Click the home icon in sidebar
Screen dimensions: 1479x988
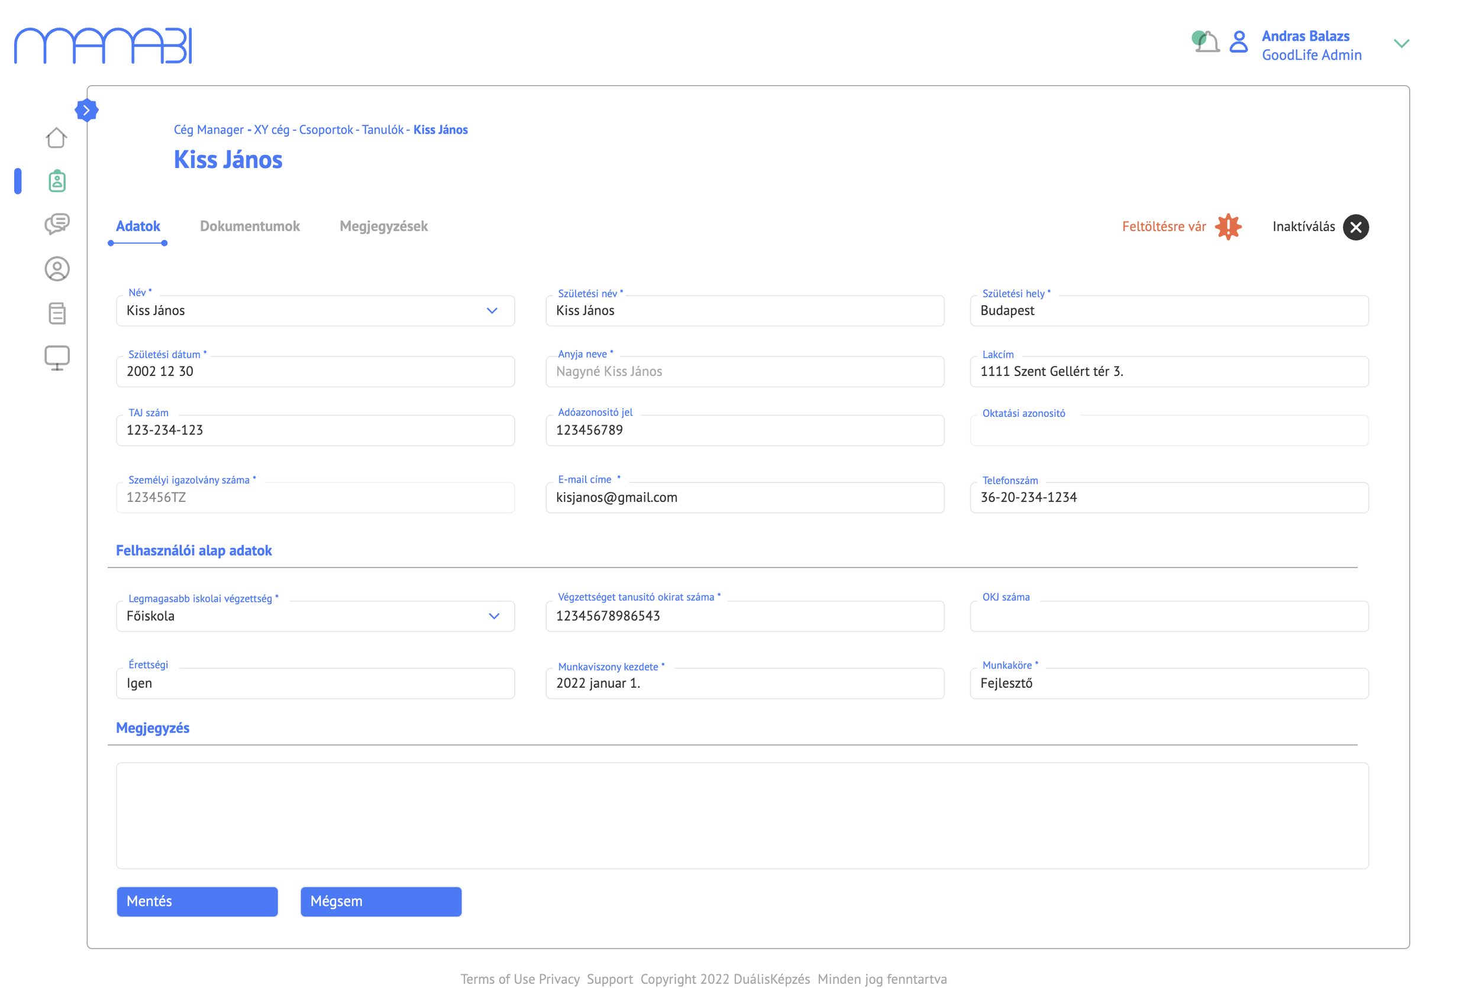point(56,137)
